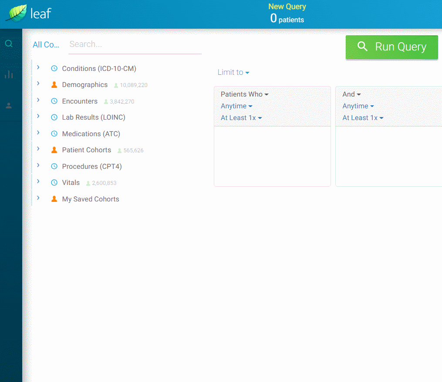Image resolution: width=442 pixels, height=382 pixels.
Task: Click the orange person icon beside Demographics
Action: tap(54, 85)
